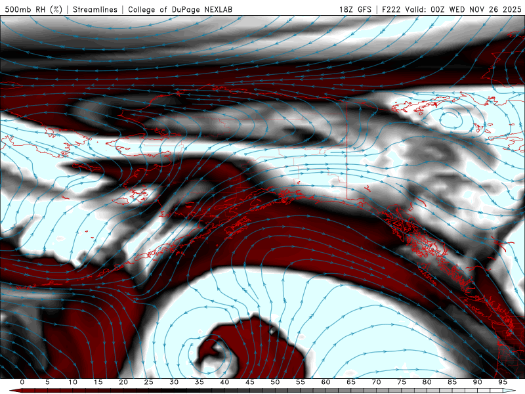Click 'College of DuPage NEXLAB' header text
The height and width of the screenshot is (394, 525).
(180, 9)
